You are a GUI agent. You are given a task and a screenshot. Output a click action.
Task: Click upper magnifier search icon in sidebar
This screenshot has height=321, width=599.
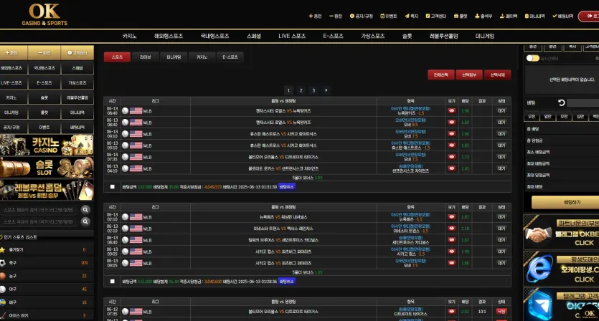(85, 210)
